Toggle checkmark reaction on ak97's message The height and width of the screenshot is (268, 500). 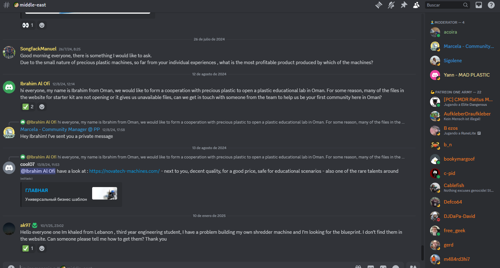(28, 248)
